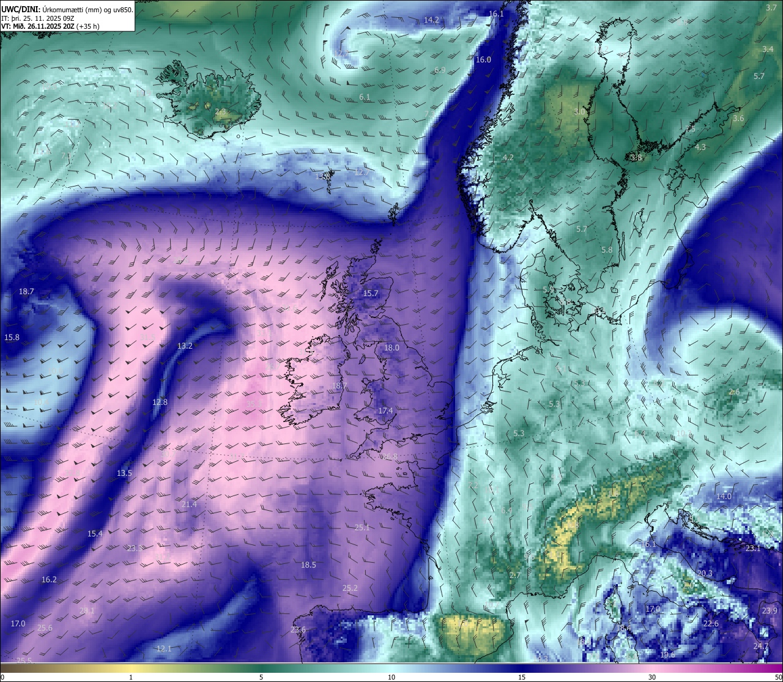
Task: Click the 18.5 value in the Bay of Biscay
Action: (x=308, y=565)
